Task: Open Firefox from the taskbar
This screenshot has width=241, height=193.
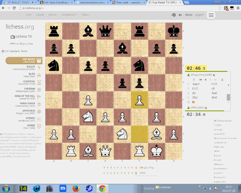Action: (x=76, y=189)
